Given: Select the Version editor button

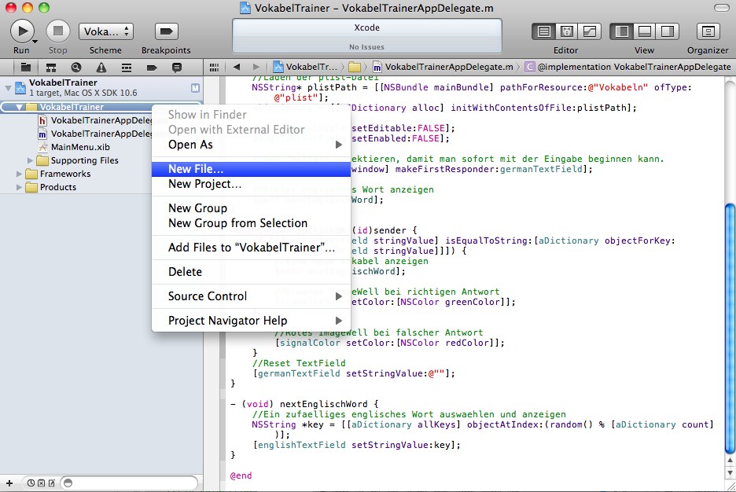Looking at the screenshot, I should click(589, 31).
